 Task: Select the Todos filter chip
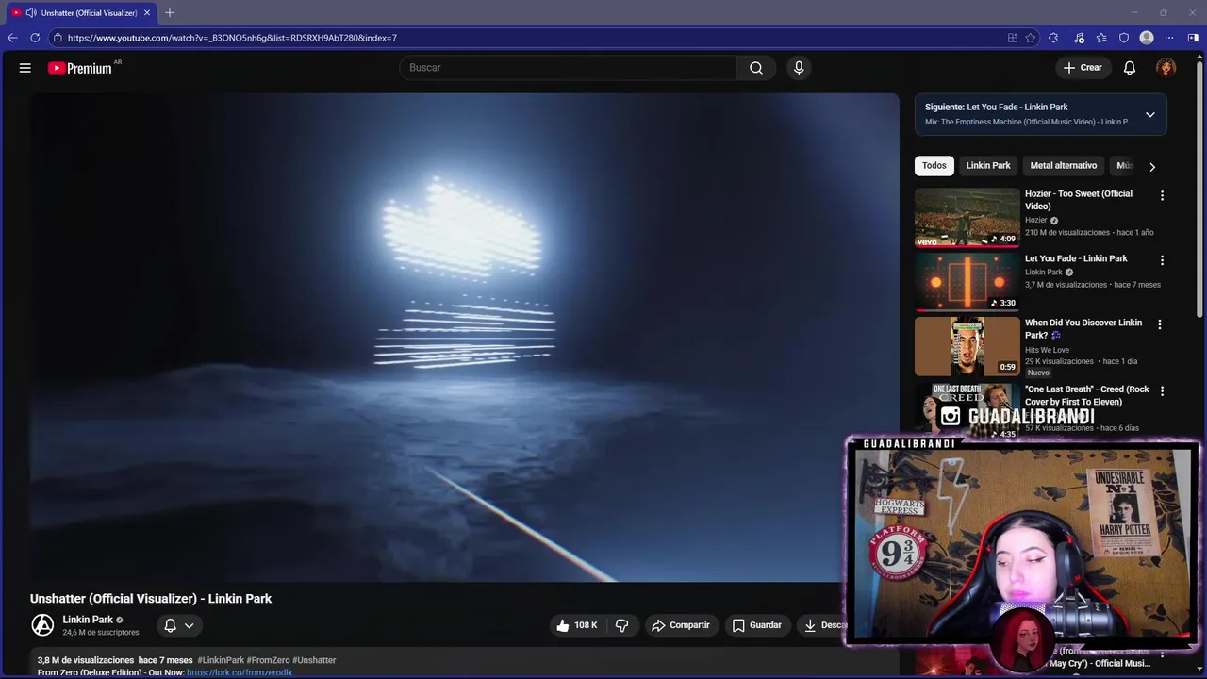[x=934, y=166]
